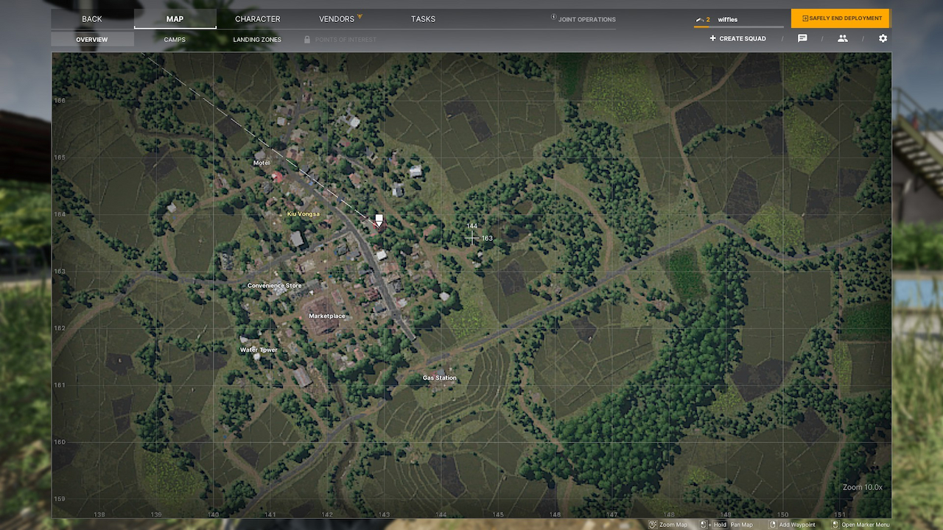This screenshot has height=530, width=943.
Task: Select the Overview map filter
Action: point(92,39)
